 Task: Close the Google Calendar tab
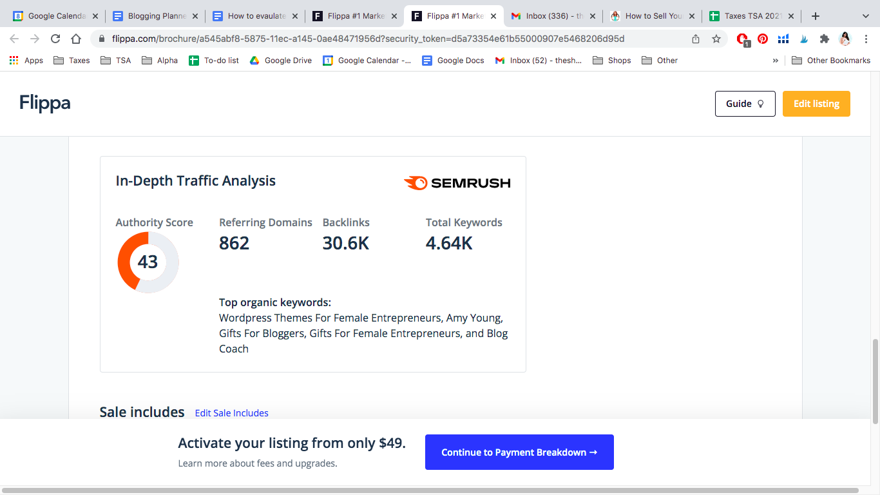(x=97, y=16)
